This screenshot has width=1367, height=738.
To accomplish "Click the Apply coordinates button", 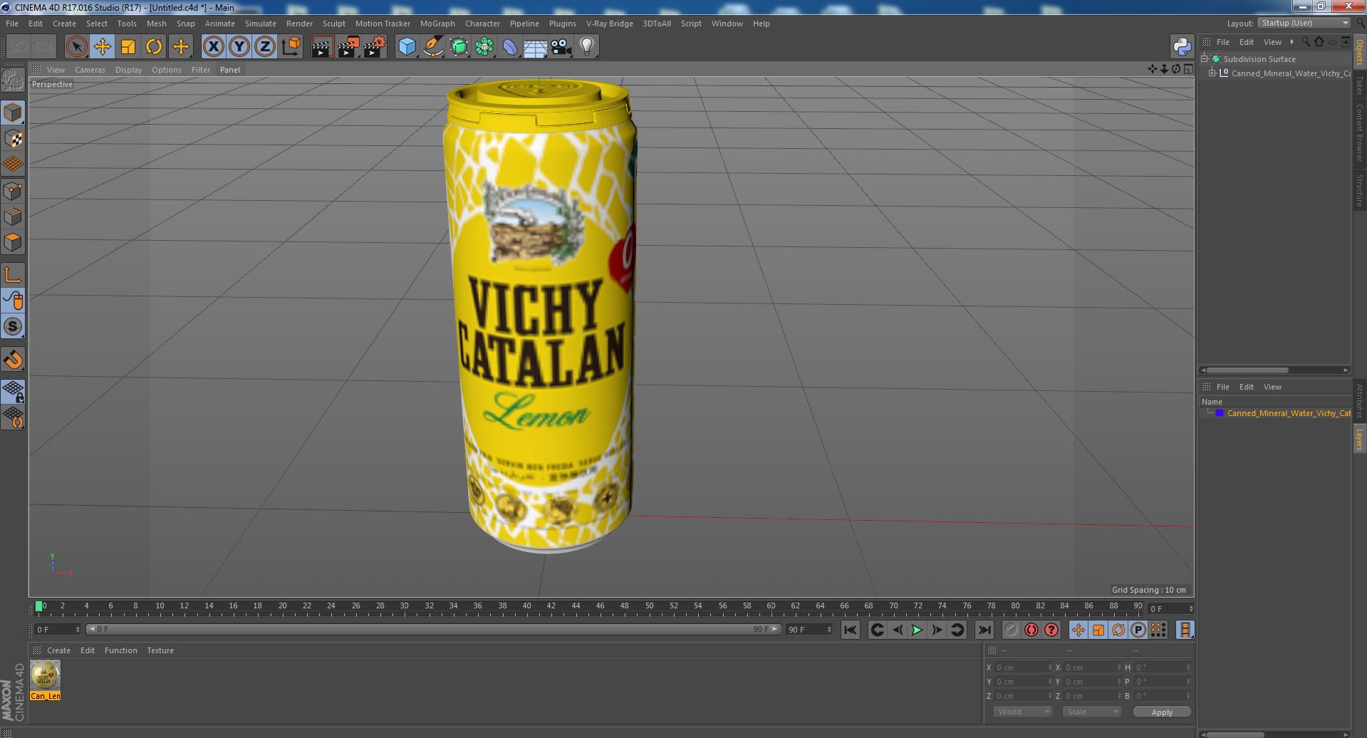I will (x=1162, y=712).
